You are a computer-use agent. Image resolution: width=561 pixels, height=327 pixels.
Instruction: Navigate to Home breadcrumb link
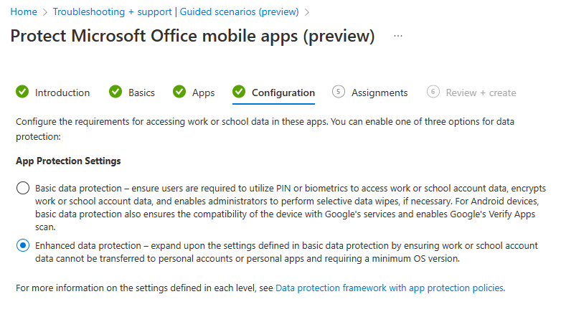(24, 11)
